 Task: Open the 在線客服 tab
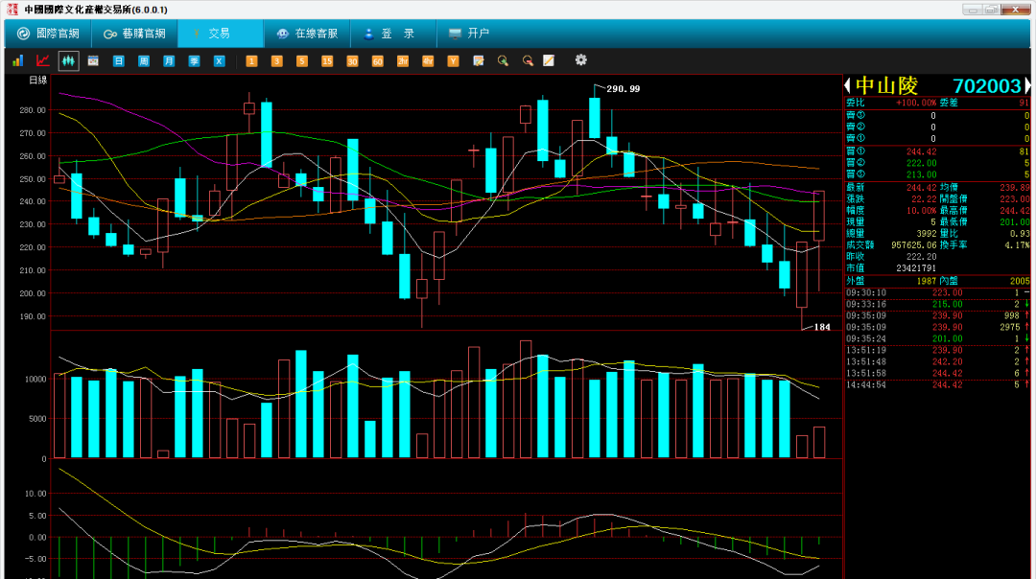[x=307, y=33]
